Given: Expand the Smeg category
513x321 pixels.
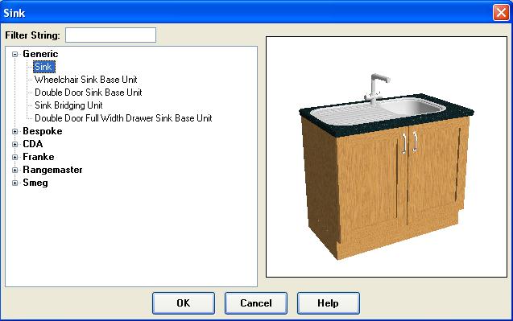Looking at the screenshot, I should coord(14,183).
